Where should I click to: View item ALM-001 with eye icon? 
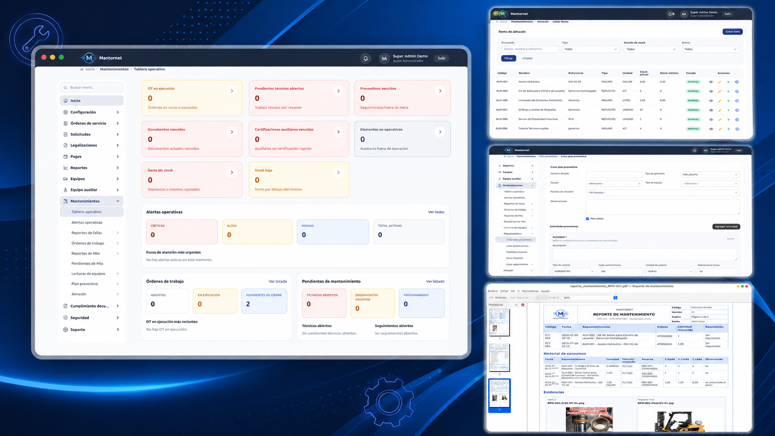711,82
